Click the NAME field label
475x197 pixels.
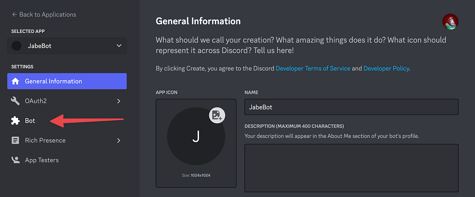point(251,92)
